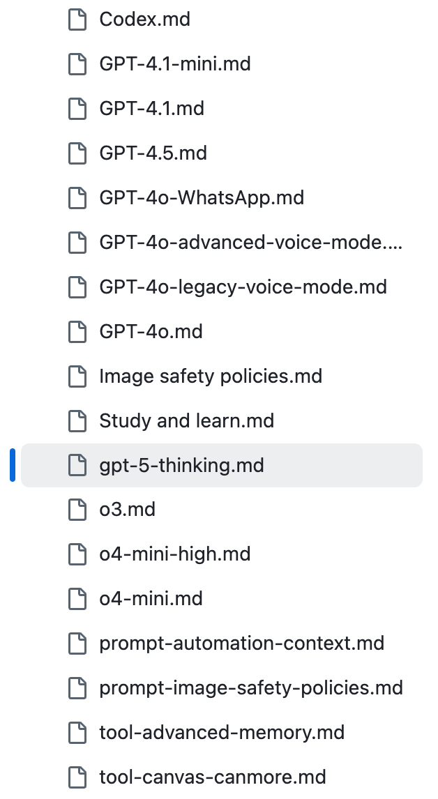Open Image safety policies.md
438x799 pixels.
coord(211,376)
